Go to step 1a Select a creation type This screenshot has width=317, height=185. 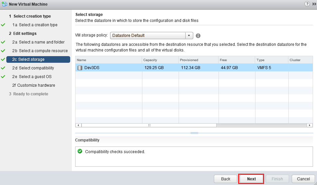coord(35,25)
